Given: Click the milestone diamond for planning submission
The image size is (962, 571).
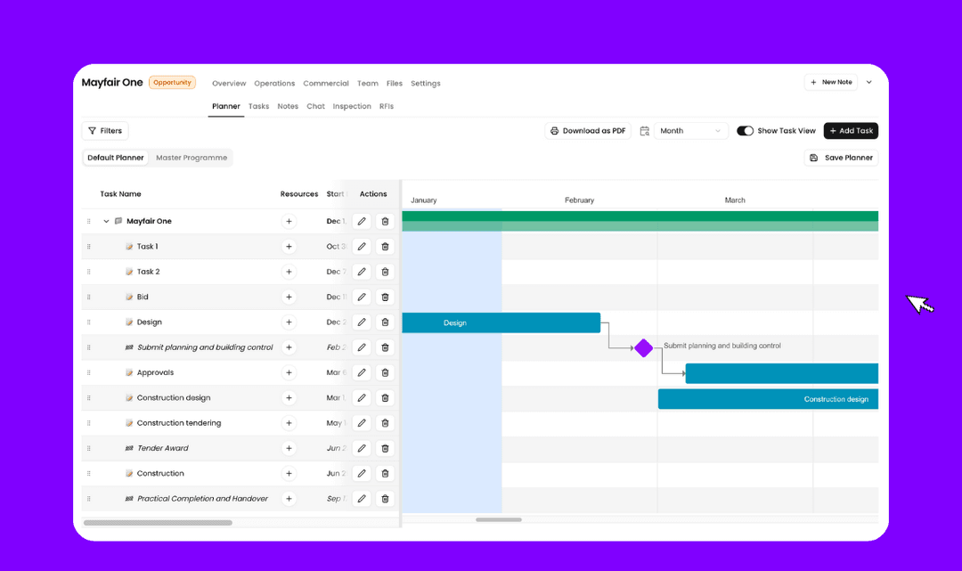Looking at the screenshot, I should click(x=644, y=348).
